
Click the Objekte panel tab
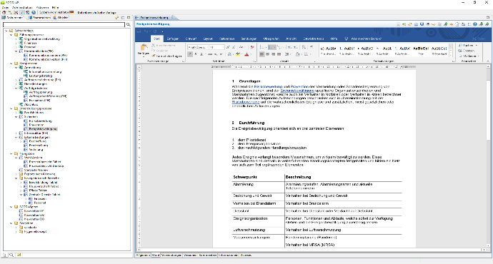pos(61,18)
